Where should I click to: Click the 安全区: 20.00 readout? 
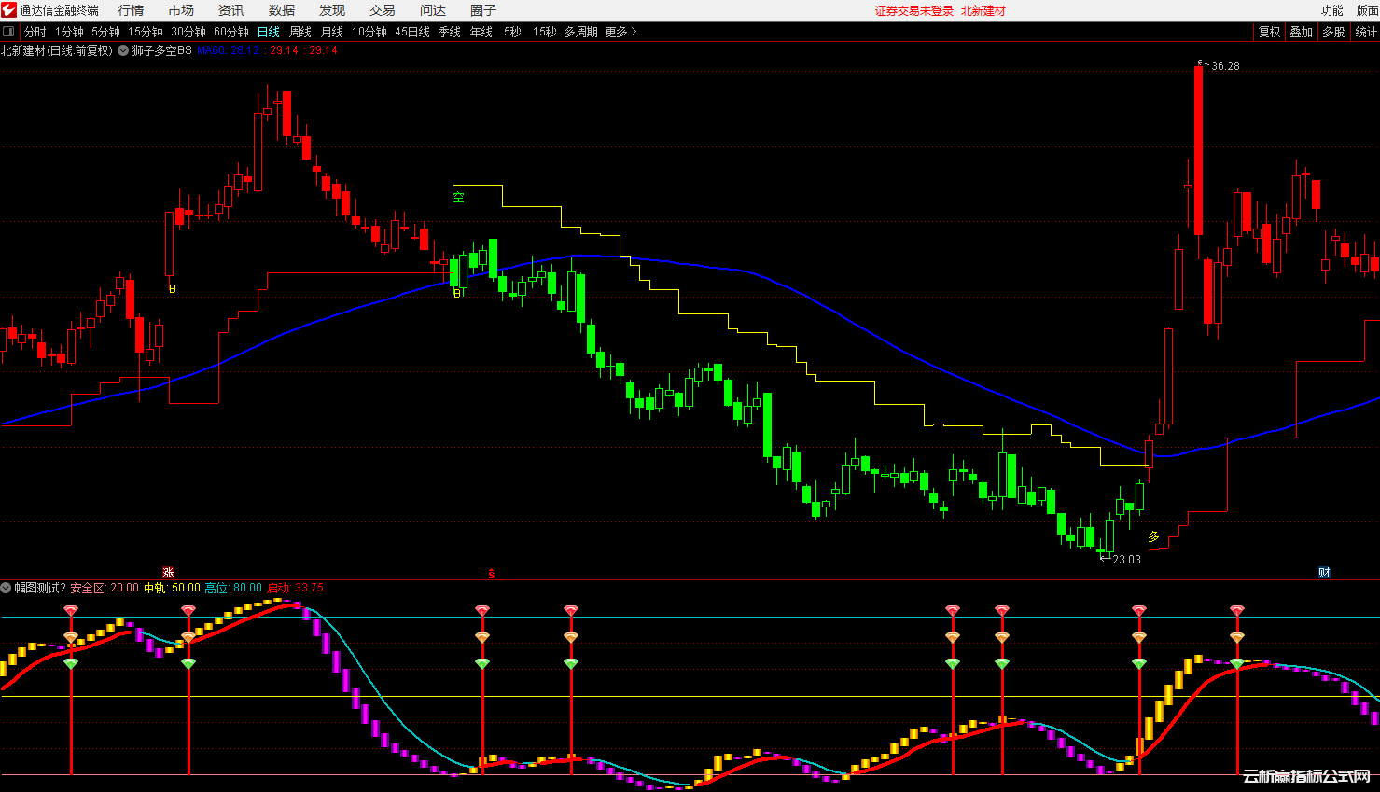pyautogui.click(x=105, y=588)
